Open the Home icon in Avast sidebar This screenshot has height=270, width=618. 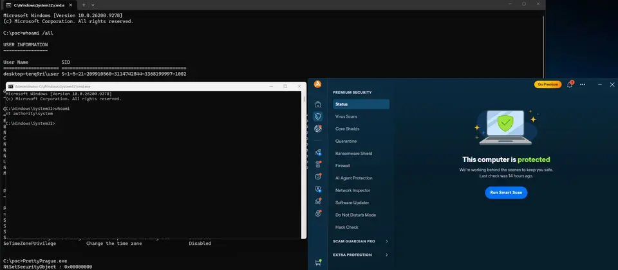tap(318, 104)
